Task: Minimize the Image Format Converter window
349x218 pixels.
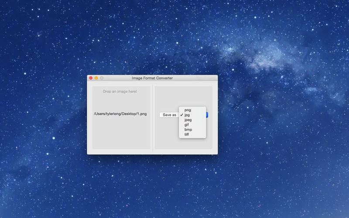Action: click(96, 78)
